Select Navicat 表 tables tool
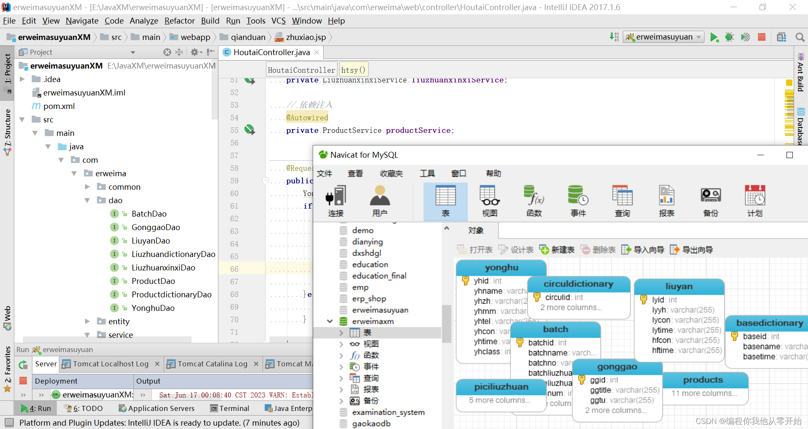808x429 pixels. point(446,201)
